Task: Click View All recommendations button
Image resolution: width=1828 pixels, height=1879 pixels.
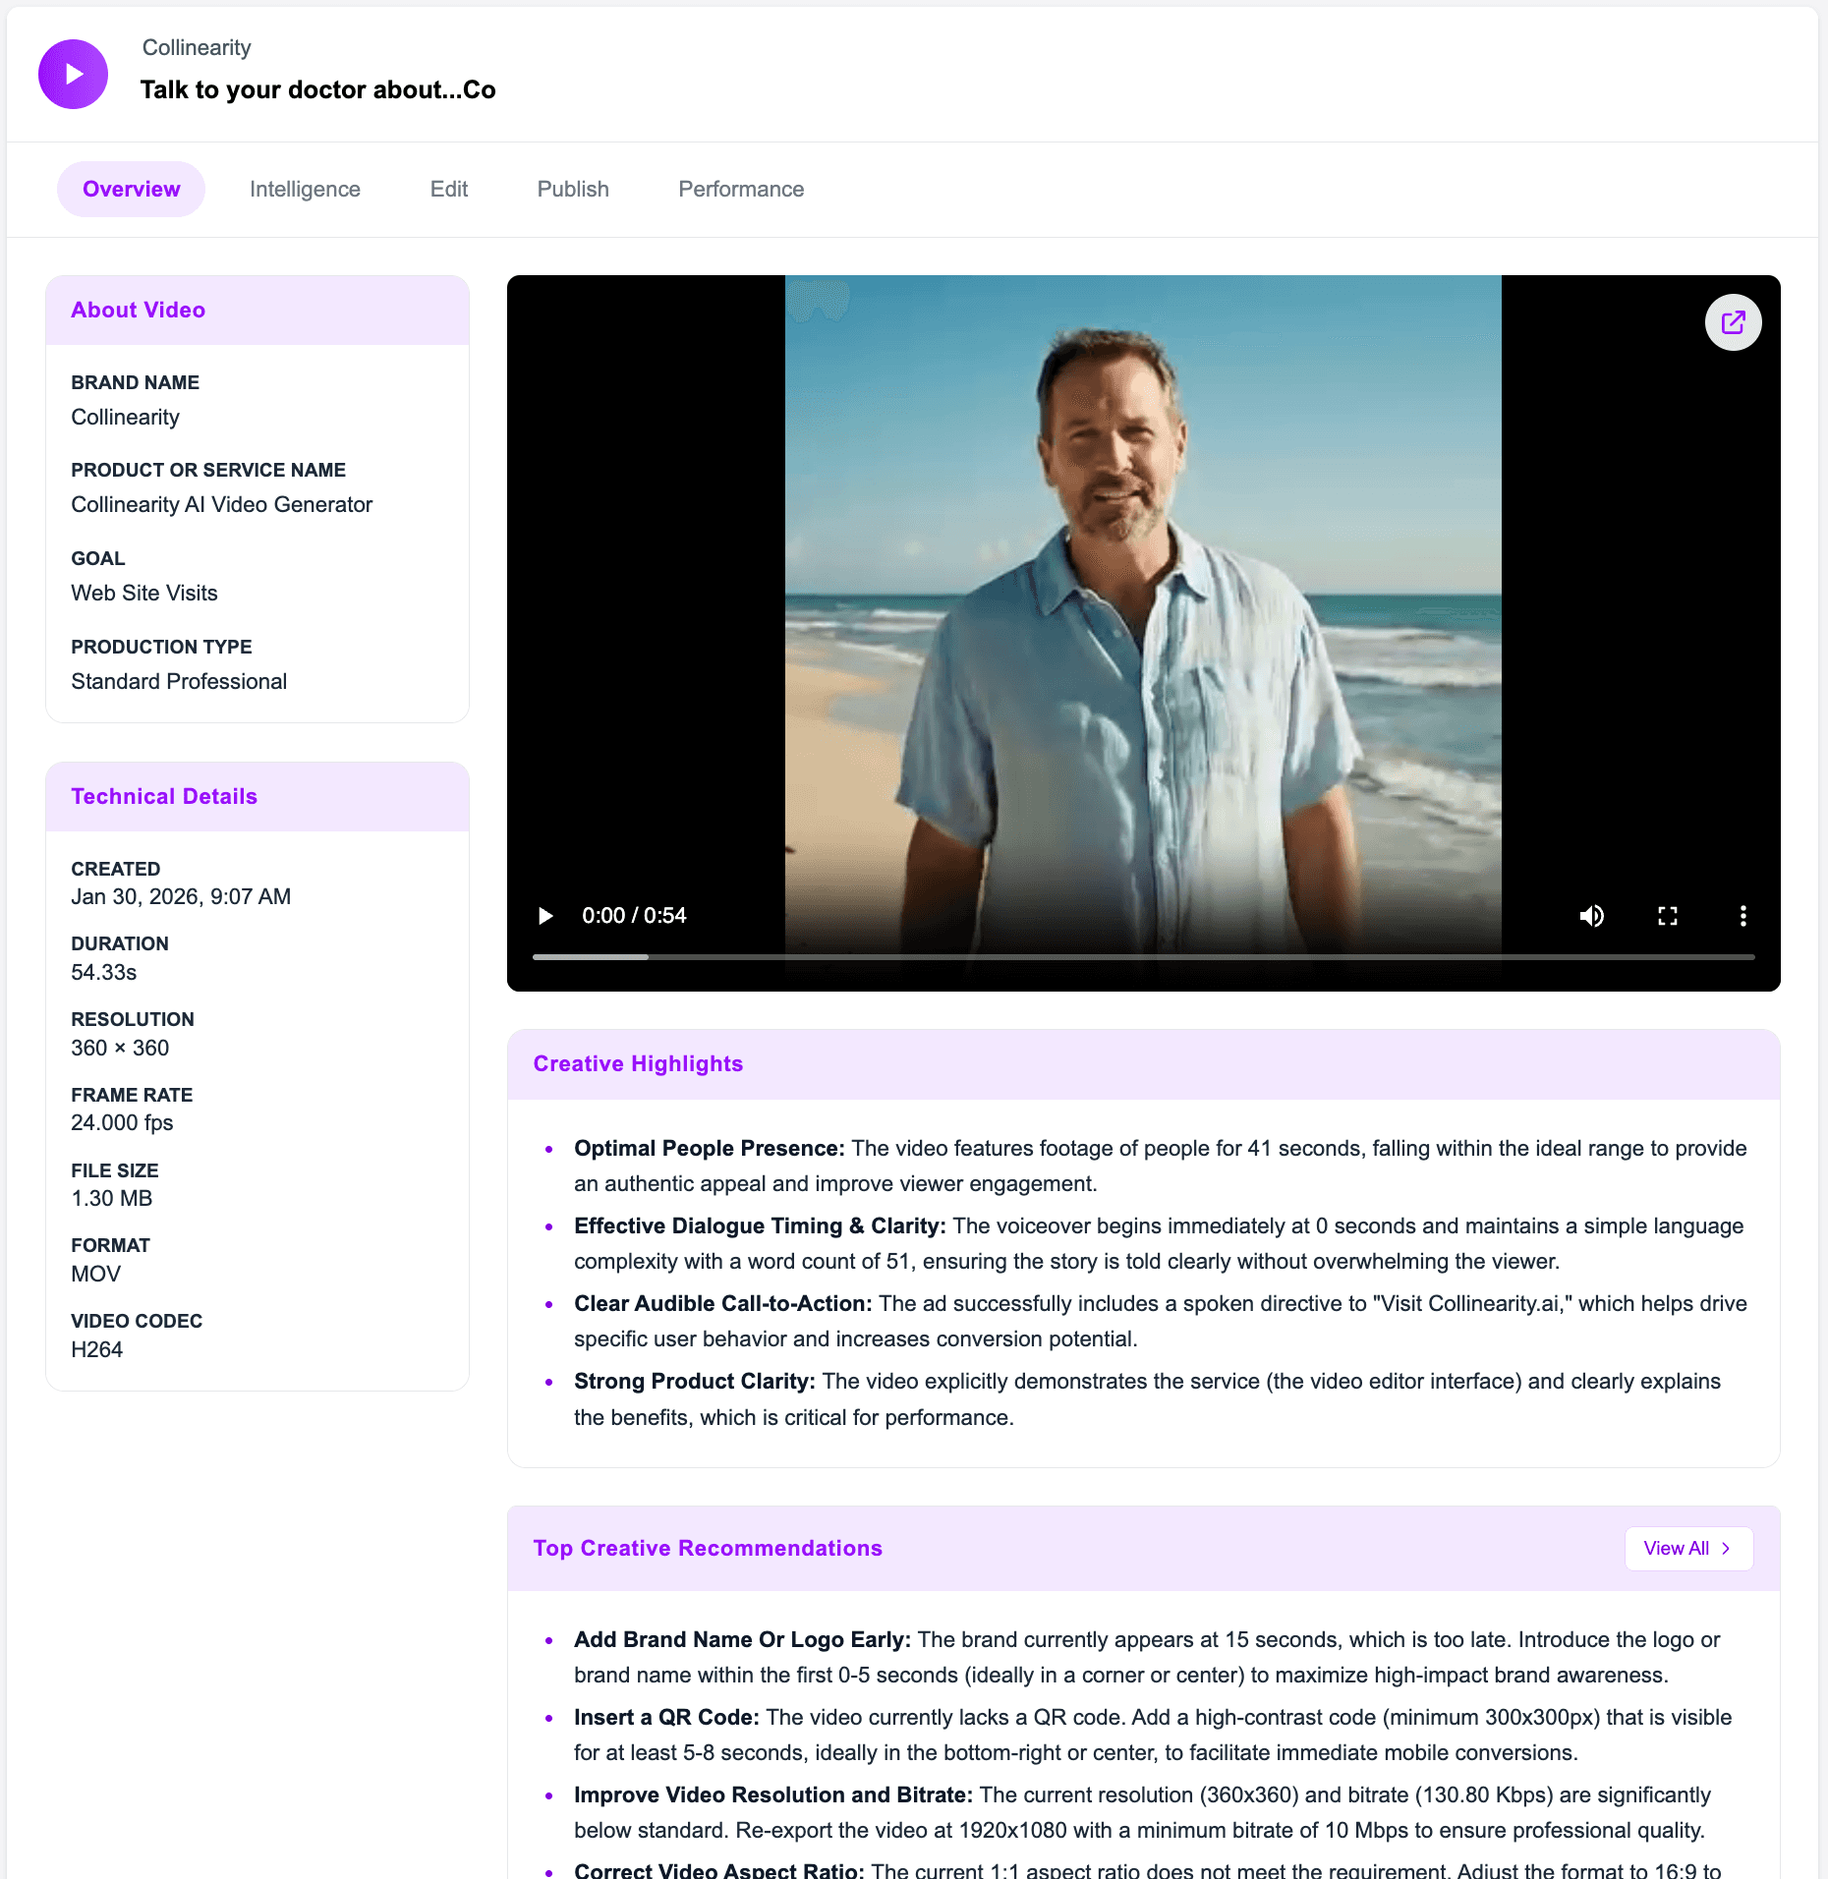Action: pyautogui.click(x=1688, y=1548)
